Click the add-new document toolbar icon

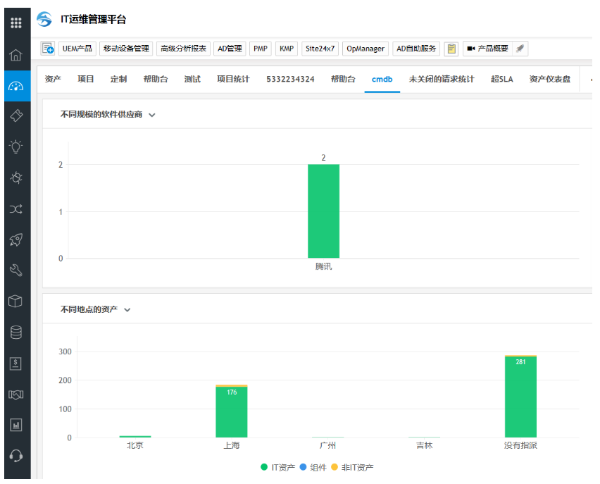pos(48,49)
